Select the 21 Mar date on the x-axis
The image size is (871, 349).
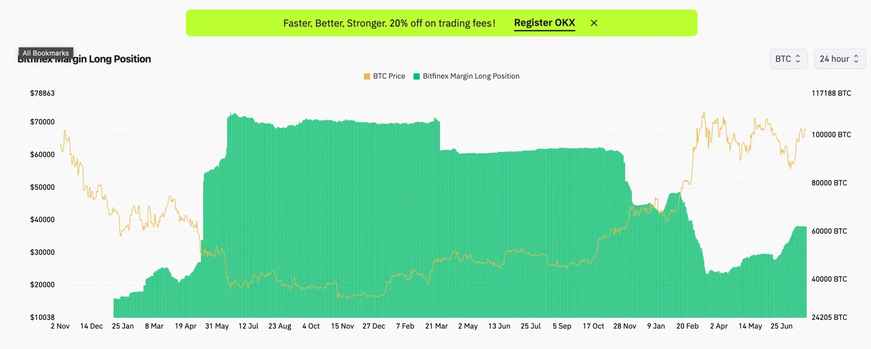[436, 327]
